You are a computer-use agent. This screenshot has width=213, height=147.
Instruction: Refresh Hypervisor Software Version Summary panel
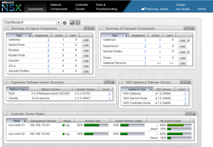pyautogui.click(x=113, y=82)
